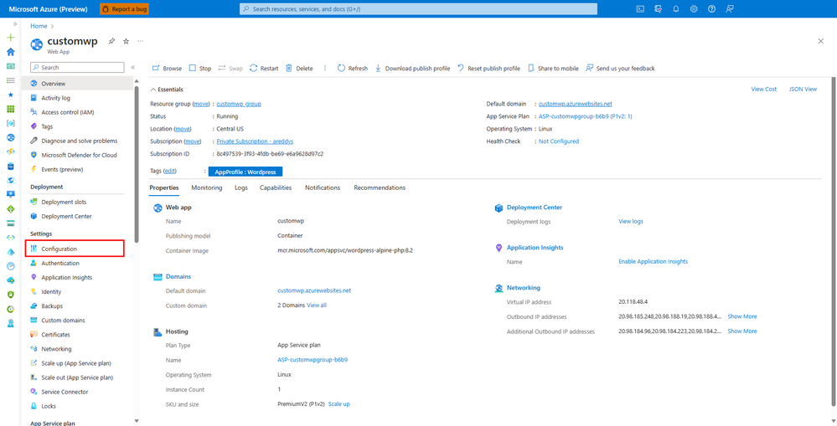Screen dimensions: 837x426
Task: Open Cloud Shell icon in top bar
Action: 640,9
